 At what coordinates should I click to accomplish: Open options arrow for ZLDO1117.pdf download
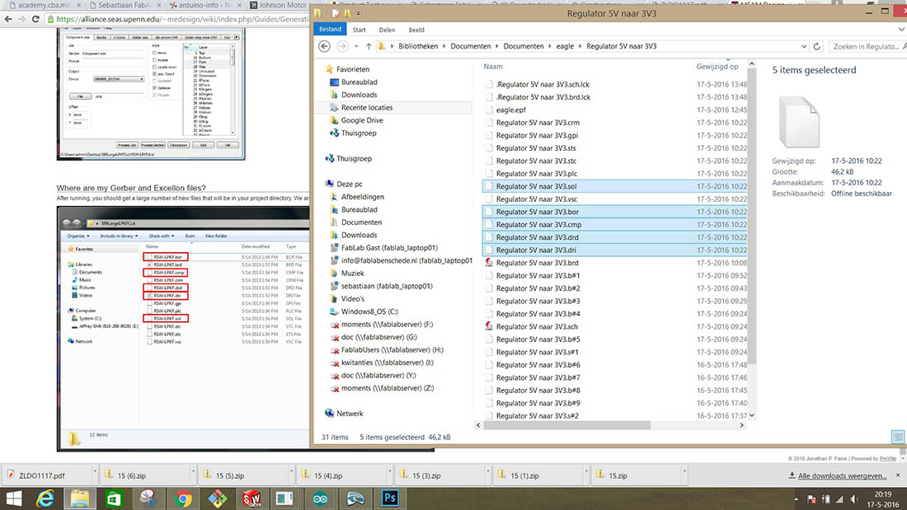(x=95, y=471)
